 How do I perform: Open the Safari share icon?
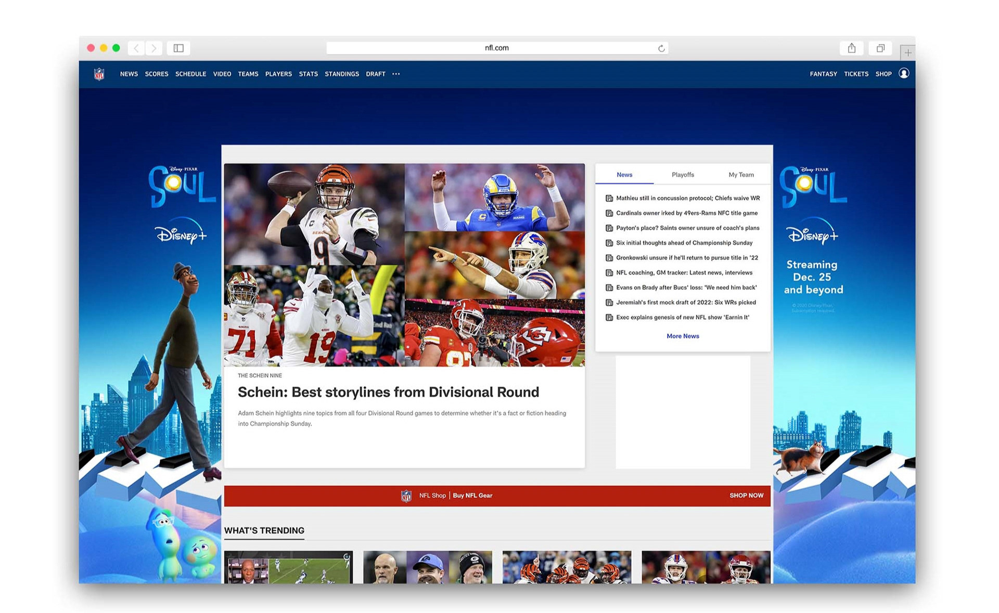852,48
